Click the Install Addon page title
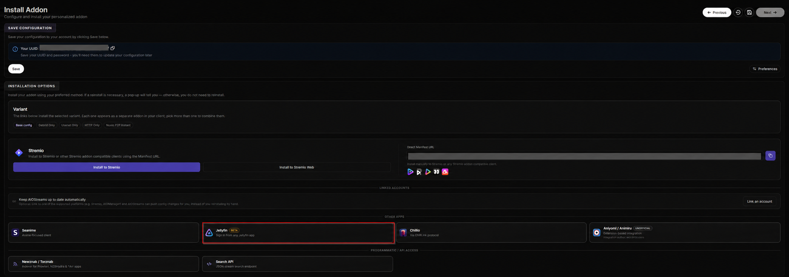The height and width of the screenshot is (277, 789). point(26,10)
